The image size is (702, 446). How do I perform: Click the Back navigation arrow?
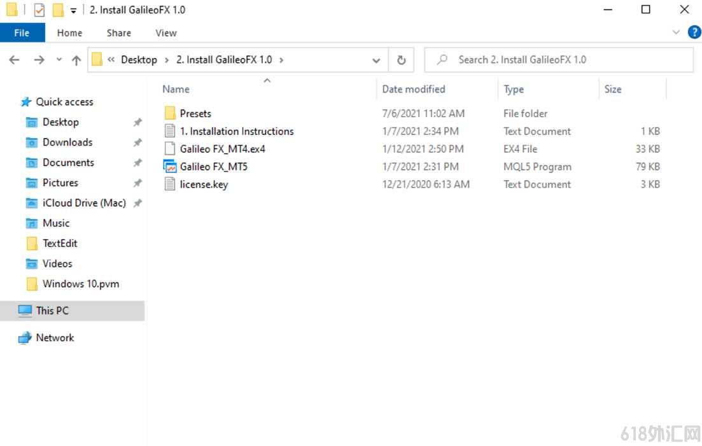[15, 60]
